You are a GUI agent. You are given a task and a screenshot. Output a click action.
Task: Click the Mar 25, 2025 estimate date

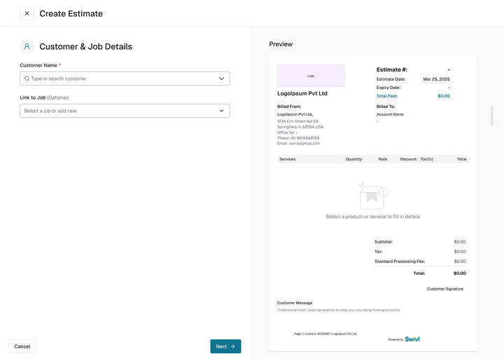(x=436, y=79)
